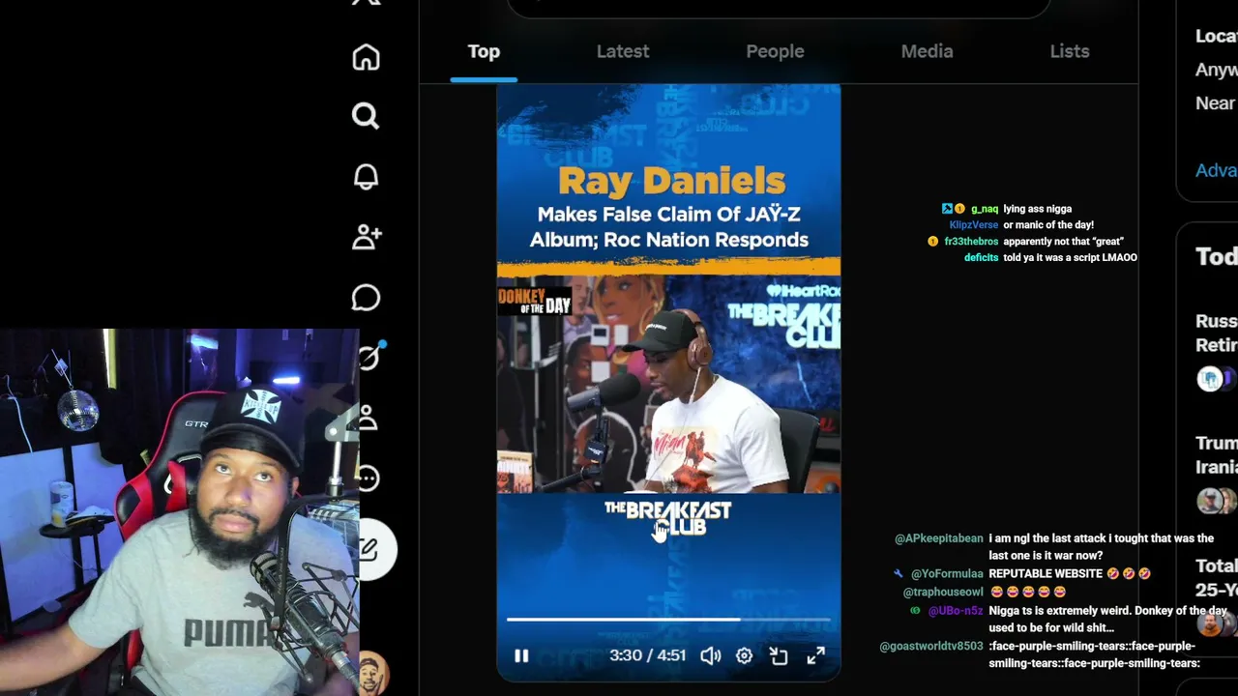Click the @YoFormulaa chat username
Image resolution: width=1238 pixels, height=696 pixels.
point(947,574)
